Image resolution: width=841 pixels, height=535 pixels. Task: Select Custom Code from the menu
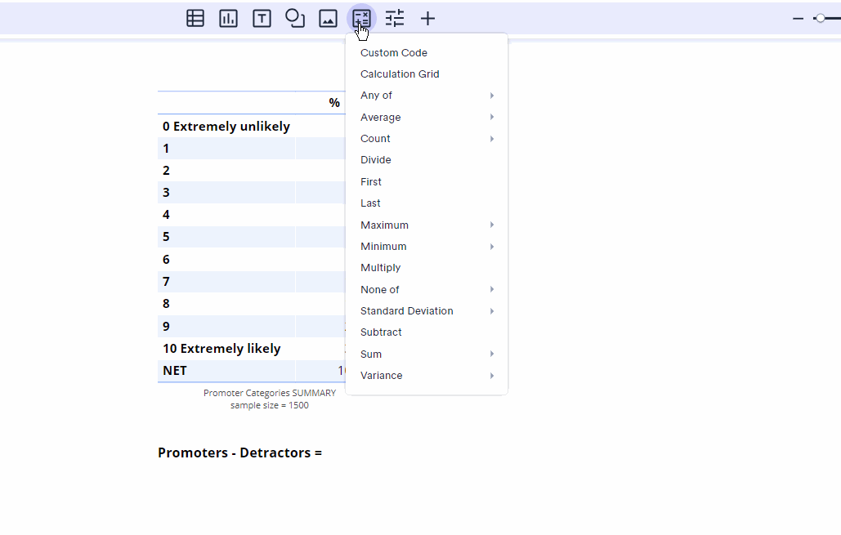tap(393, 52)
